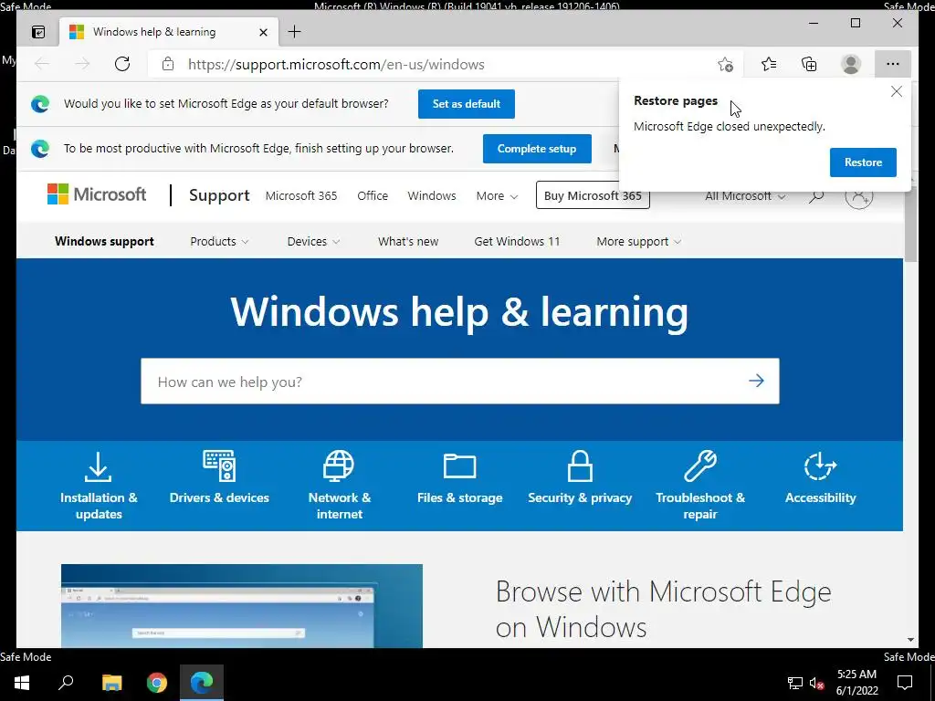The height and width of the screenshot is (701, 935).
Task: Click Browse with Microsoft Edge heading
Action: 663,609
